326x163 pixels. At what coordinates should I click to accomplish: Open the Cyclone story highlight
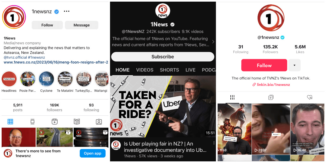[x=46, y=81]
